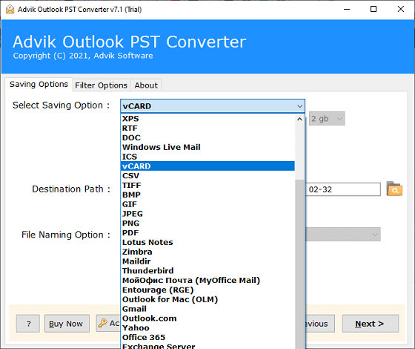Select JPEG in the format list

[207, 214]
